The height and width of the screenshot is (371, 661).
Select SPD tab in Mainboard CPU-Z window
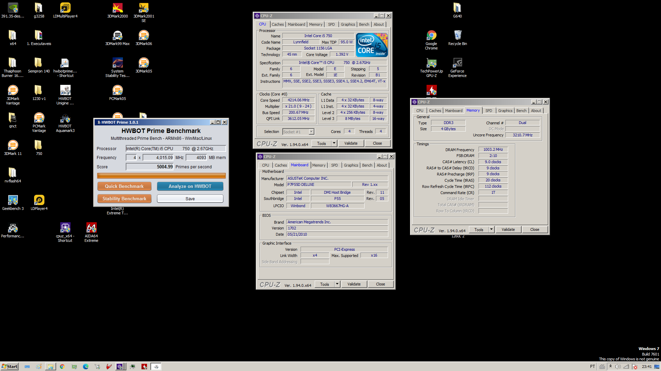334,165
